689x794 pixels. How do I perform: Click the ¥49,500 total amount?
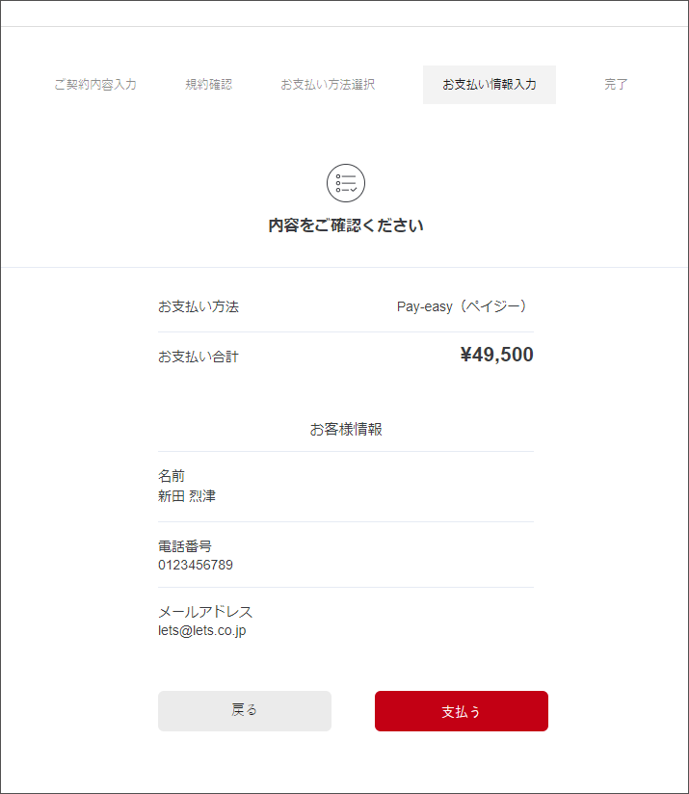tap(496, 356)
